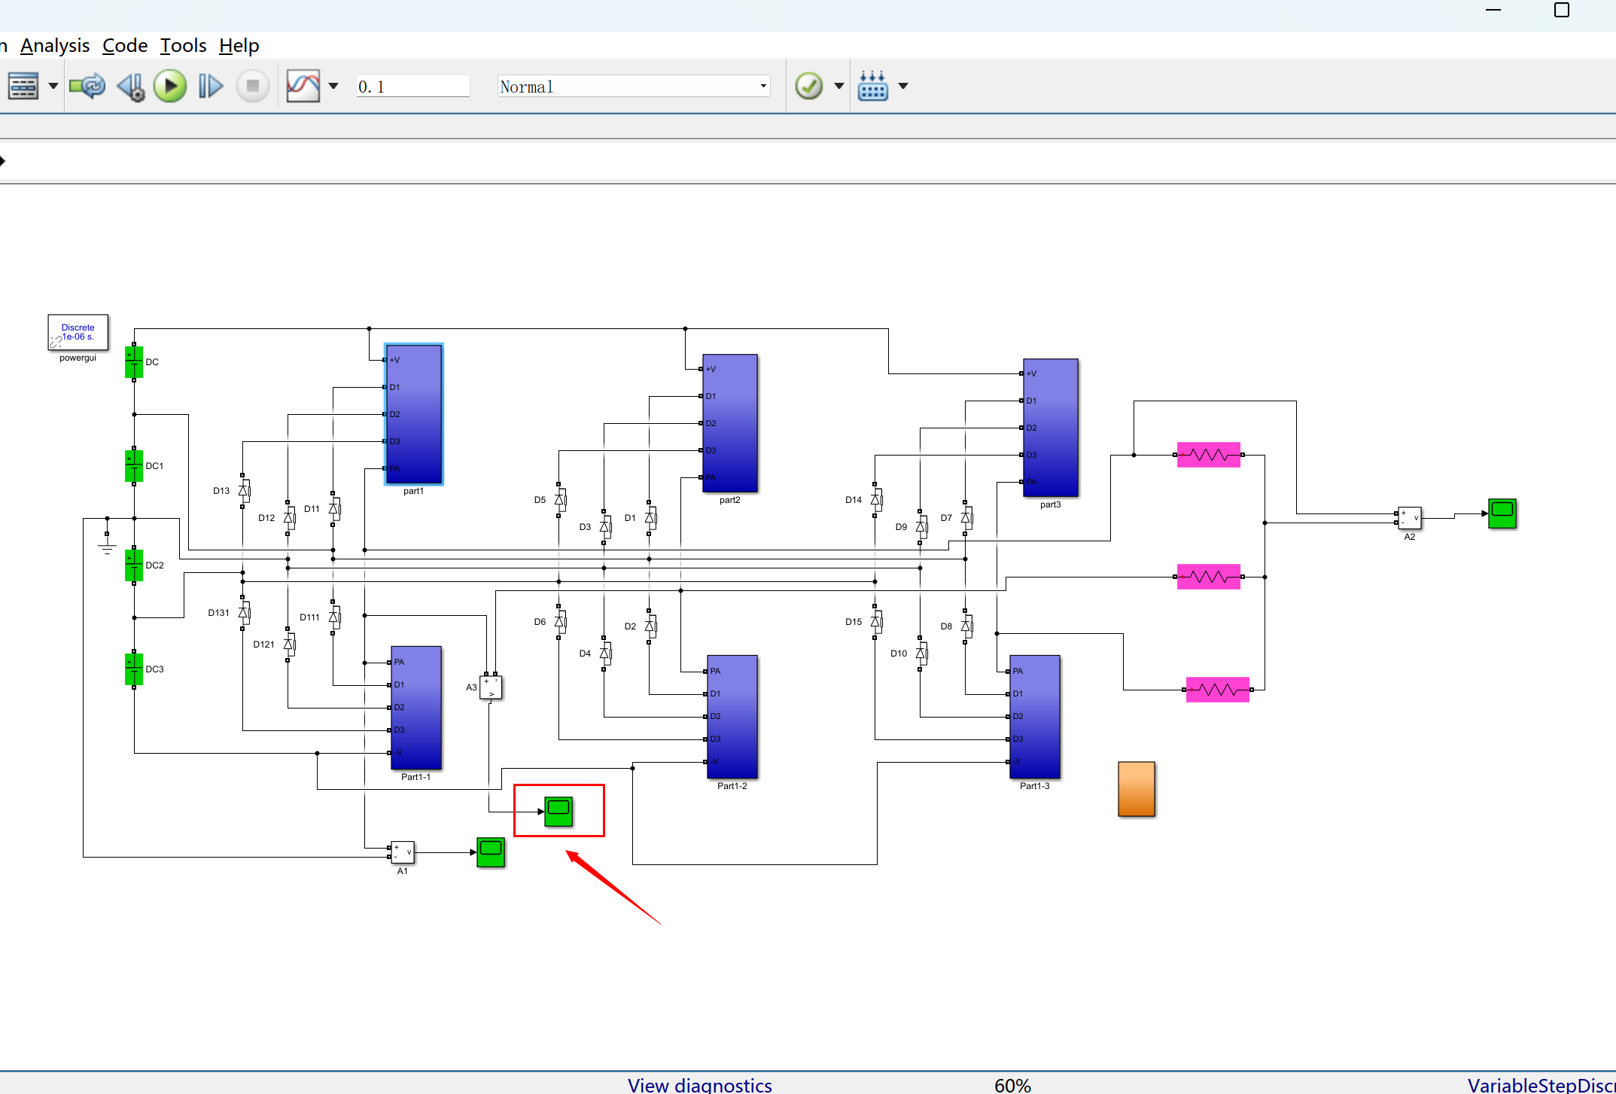Click the Stop simulation button
Screen dimensions: 1616x1094
pyautogui.click(x=253, y=87)
